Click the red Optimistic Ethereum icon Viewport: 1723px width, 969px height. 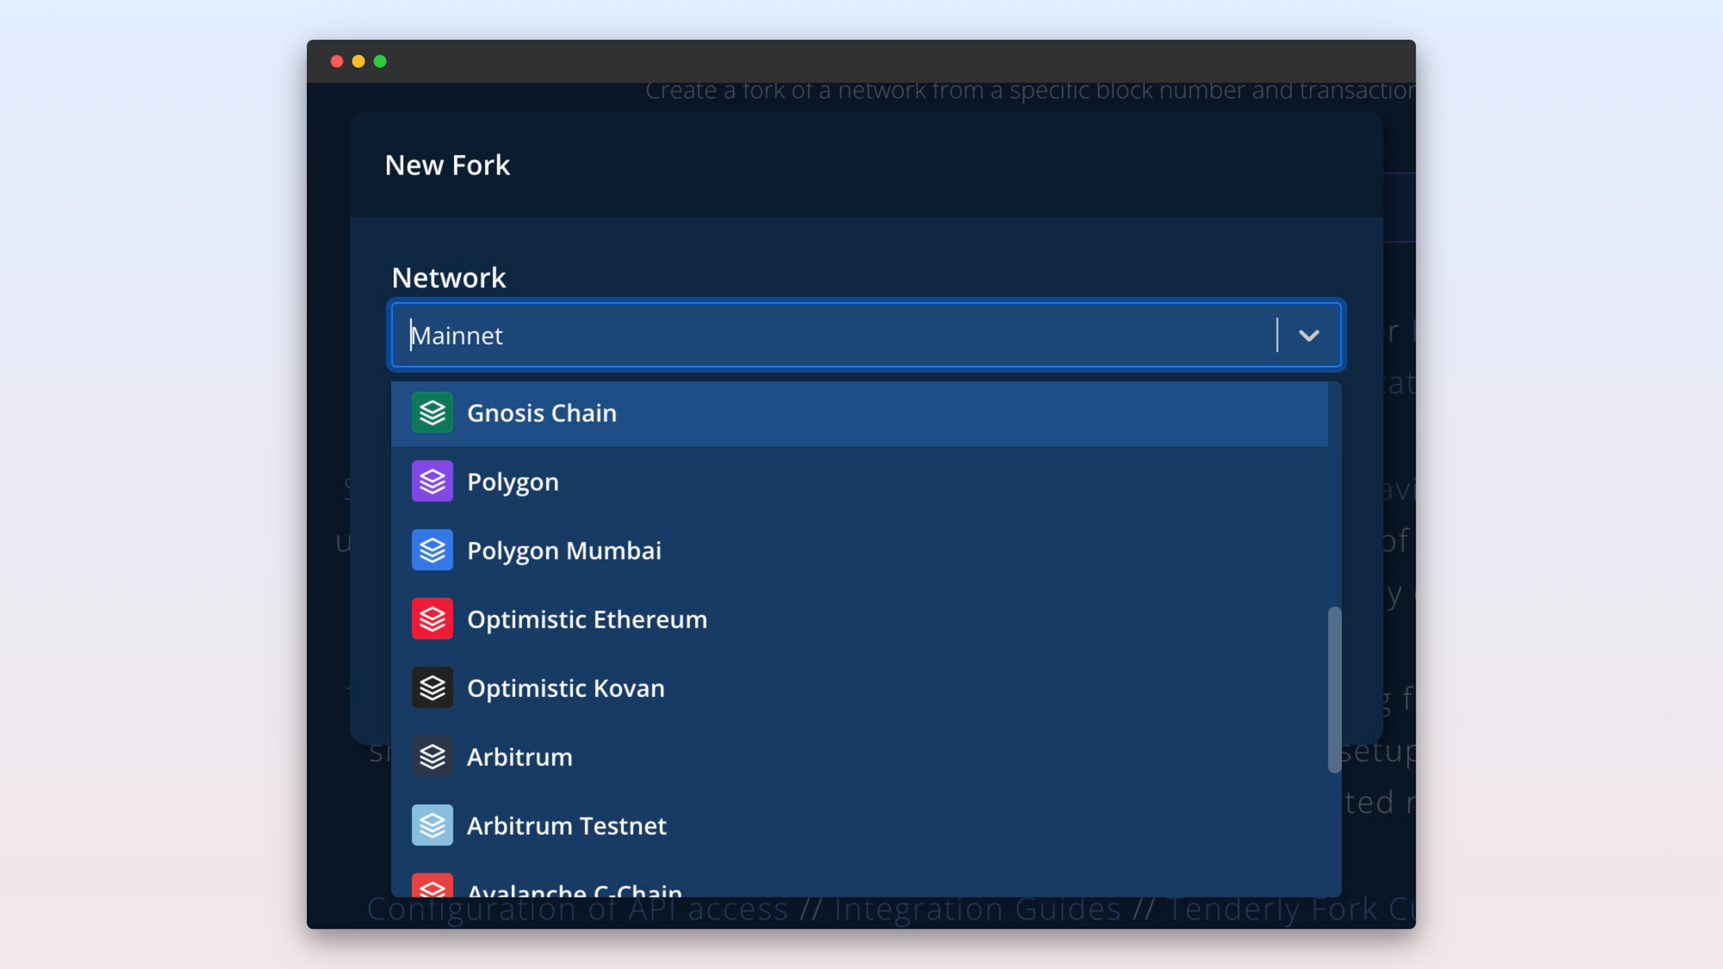point(432,619)
